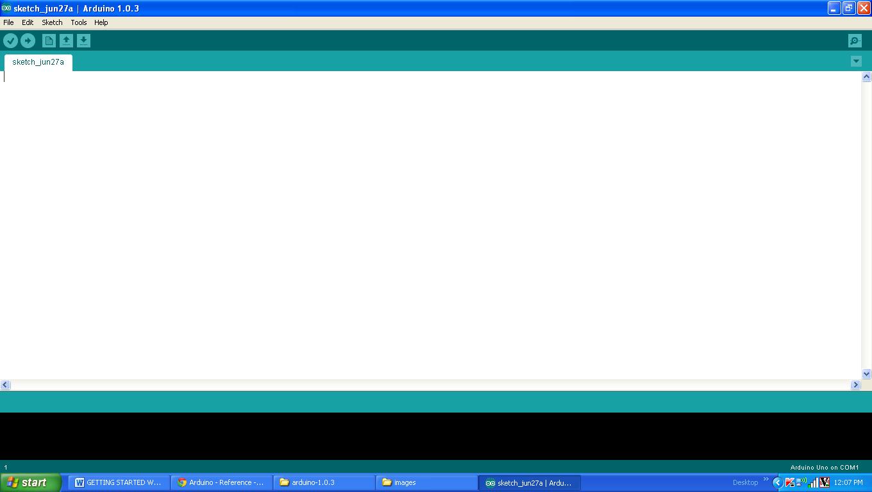
Task: Restore down the Arduino window
Action: (x=849, y=8)
